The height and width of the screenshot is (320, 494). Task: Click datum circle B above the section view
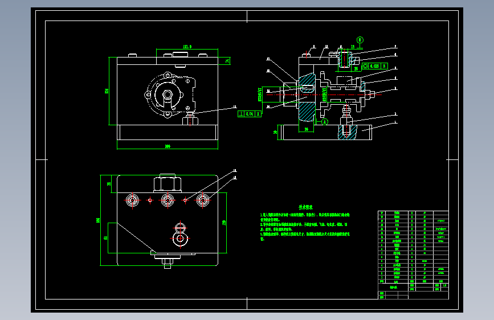coord(360,40)
